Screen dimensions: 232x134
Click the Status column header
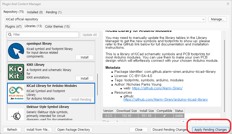pos(179,111)
